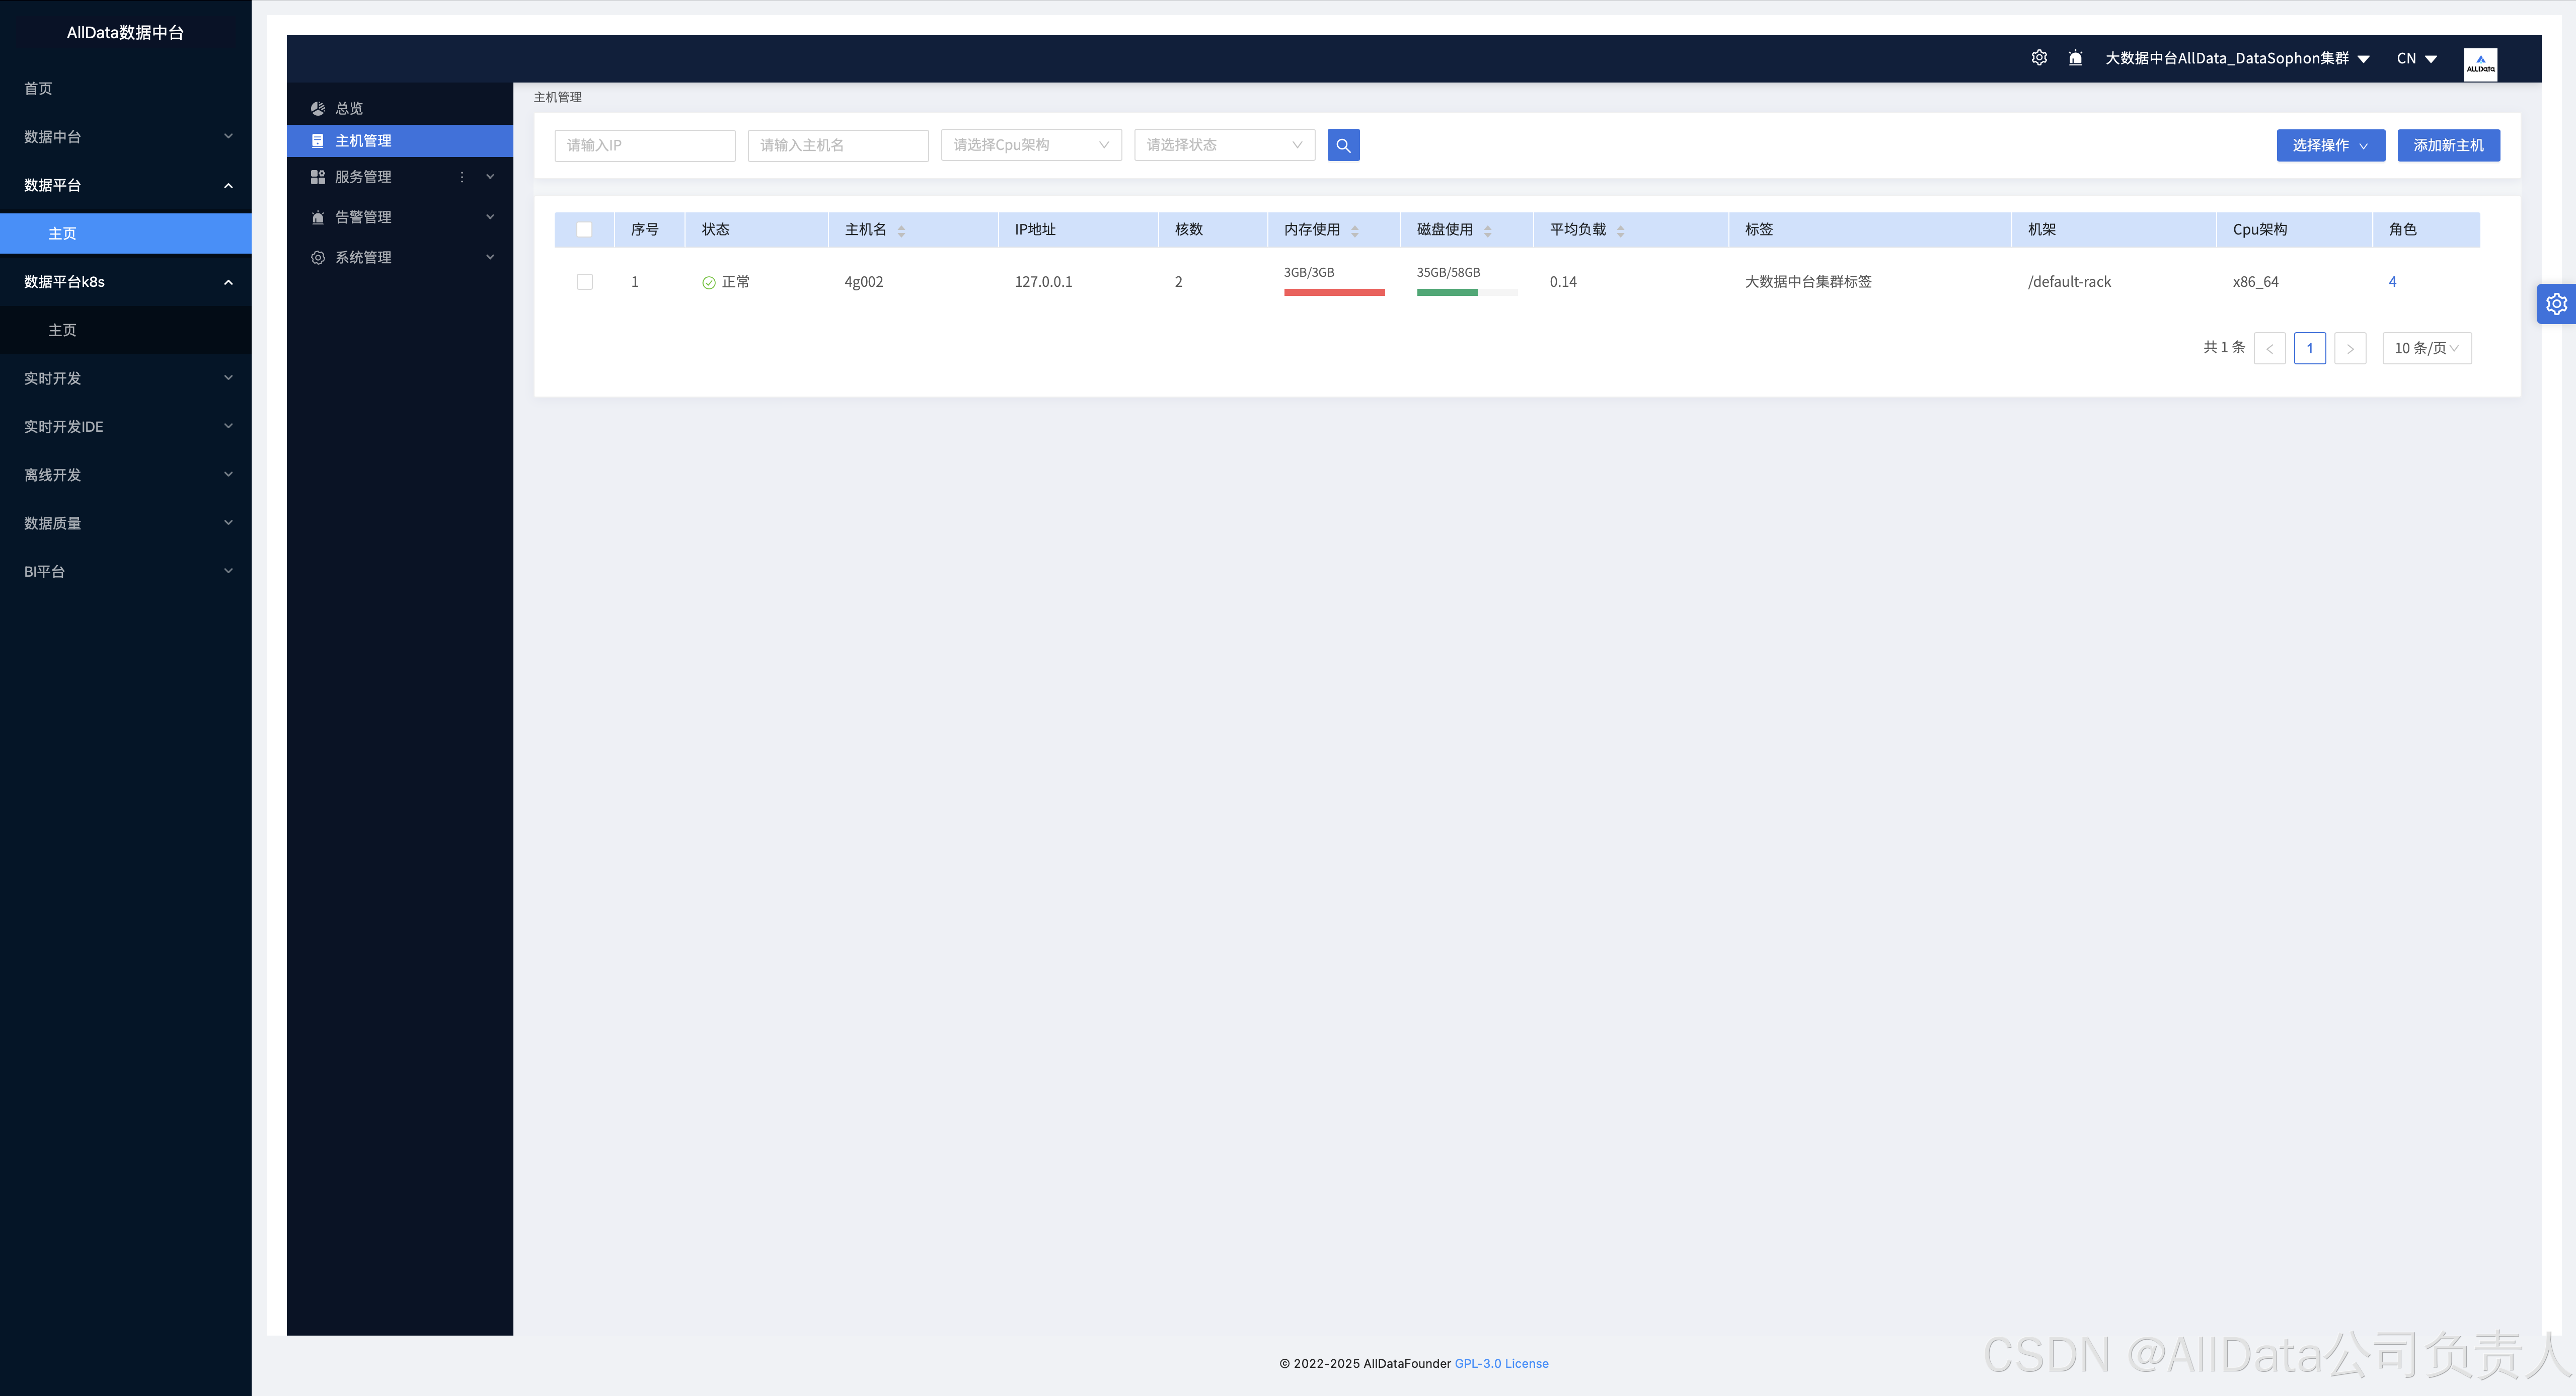
Task: Sort the table by 主机名 column
Action: pos(901,230)
